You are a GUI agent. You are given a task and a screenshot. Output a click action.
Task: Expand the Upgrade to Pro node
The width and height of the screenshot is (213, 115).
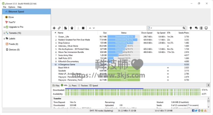[x=4, y=27]
